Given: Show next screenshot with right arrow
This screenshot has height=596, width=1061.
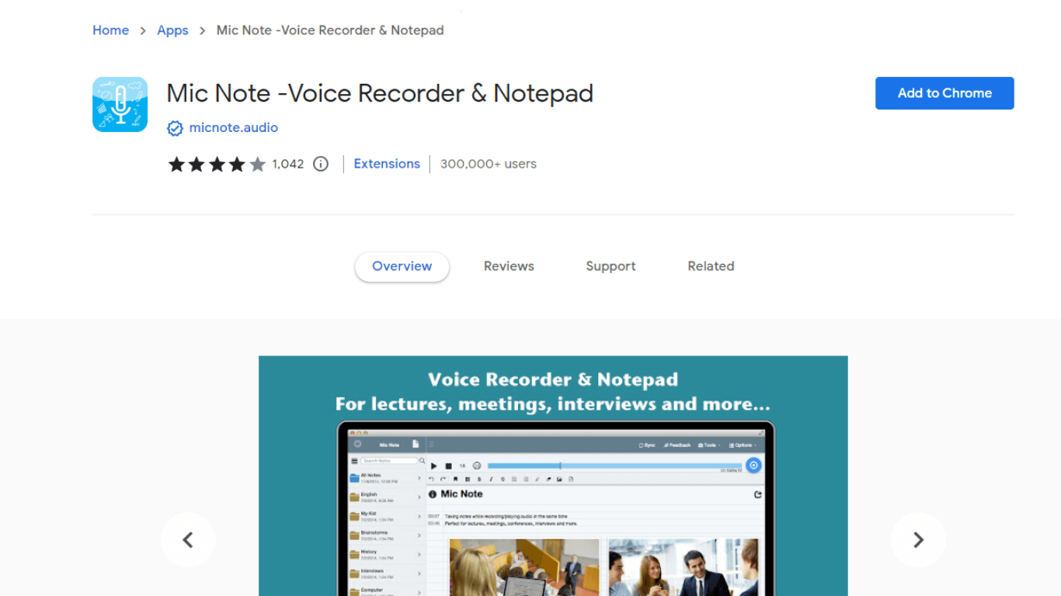Looking at the screenshot, I should [x=918, y=540].
